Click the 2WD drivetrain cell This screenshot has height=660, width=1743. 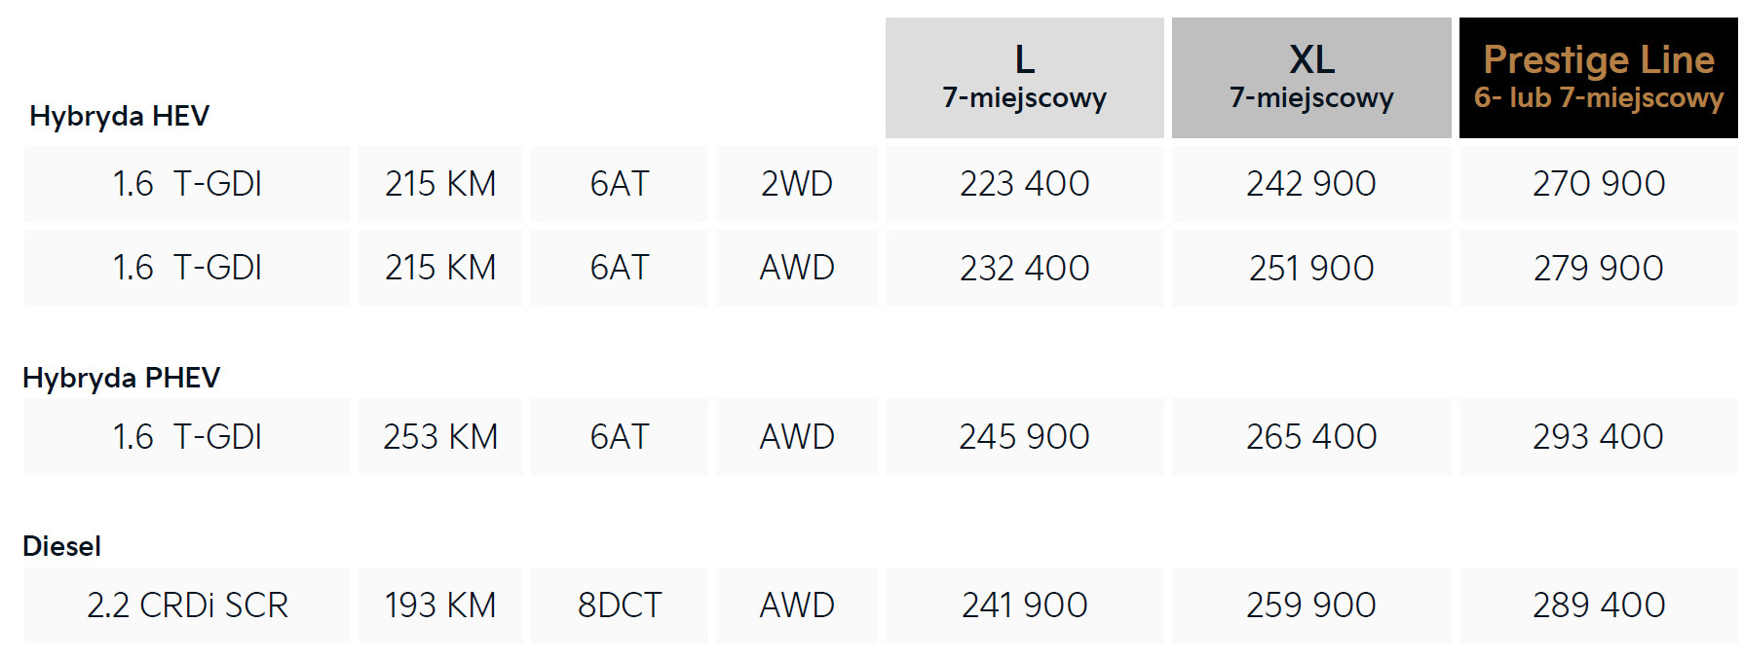(x=796, y=184)
